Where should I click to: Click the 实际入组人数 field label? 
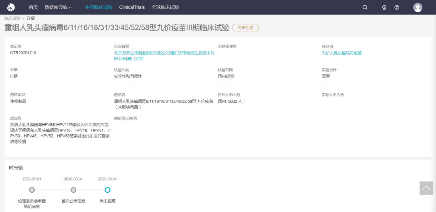click(333, 95)
